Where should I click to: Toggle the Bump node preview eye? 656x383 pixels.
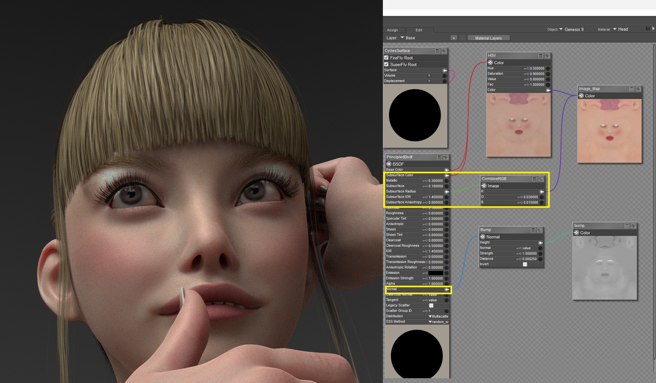pos(540,230)
